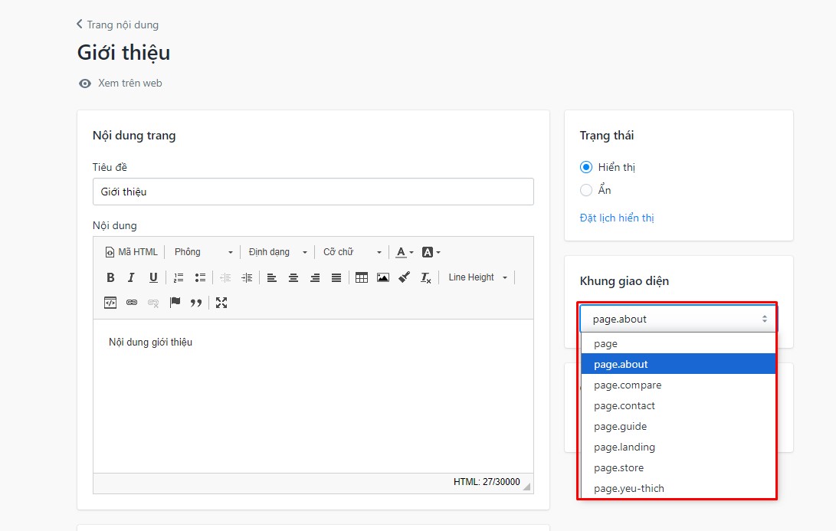Insert a bulleted list
This screenshot has width=836, height=531.
[x=200, y=277]
